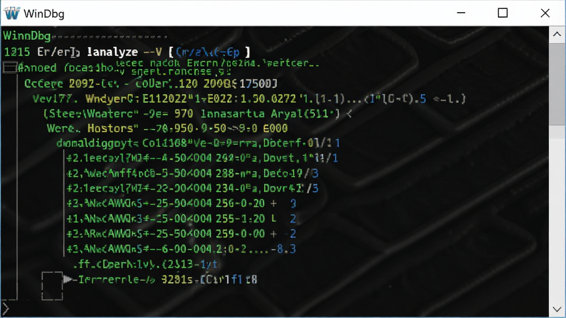
Task: Select the row containing '288-' and 'Deco19'
Action: pos(193,173)
